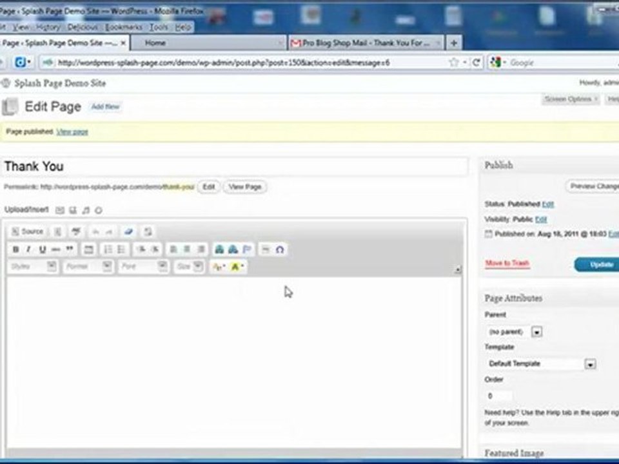Image resolution: width=619 pixels, height=464 pixels.
Task: Open the Help menu
Action: pyautogui.click(x=182, y=27)
